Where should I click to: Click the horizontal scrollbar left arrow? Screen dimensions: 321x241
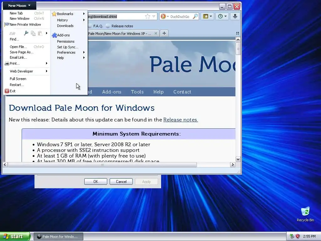coord(5,164)
